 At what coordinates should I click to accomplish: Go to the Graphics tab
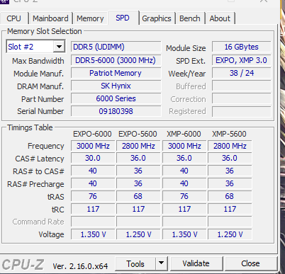point(157,18)
